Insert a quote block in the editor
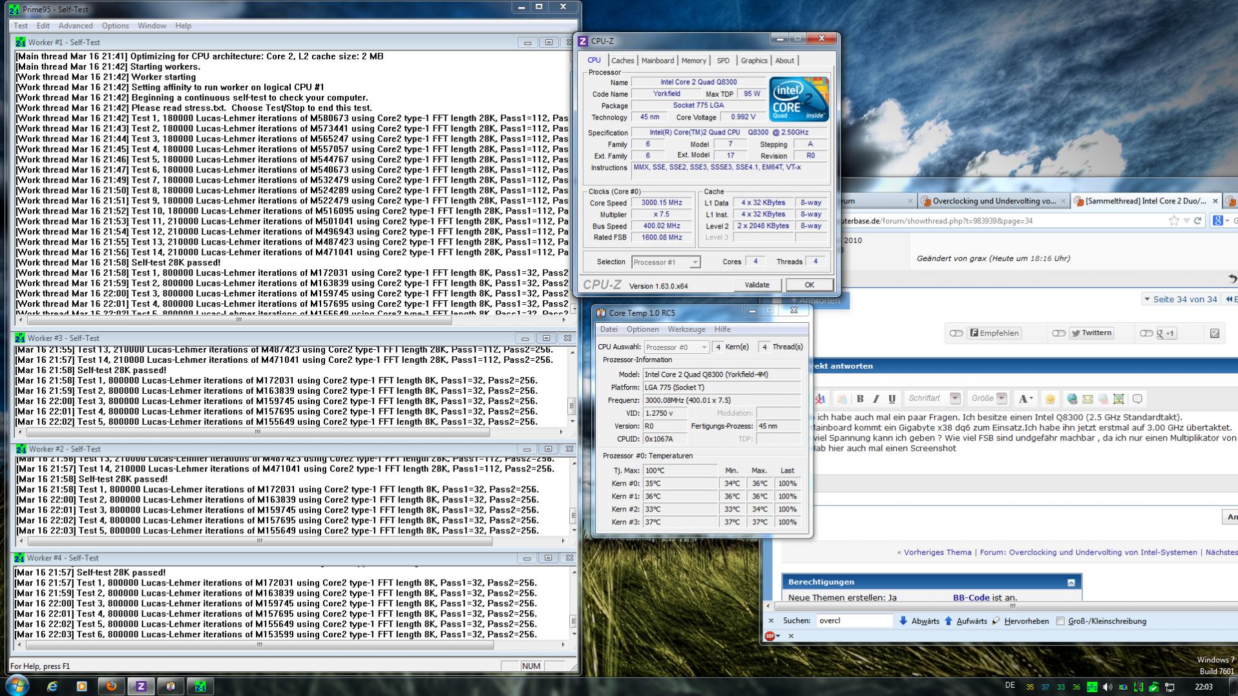Screen dimensions: 1238x696 pyautogui.click(x=1137, y=399)
